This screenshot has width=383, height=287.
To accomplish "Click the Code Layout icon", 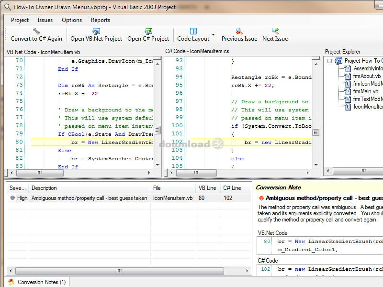I will coord(193,31).
